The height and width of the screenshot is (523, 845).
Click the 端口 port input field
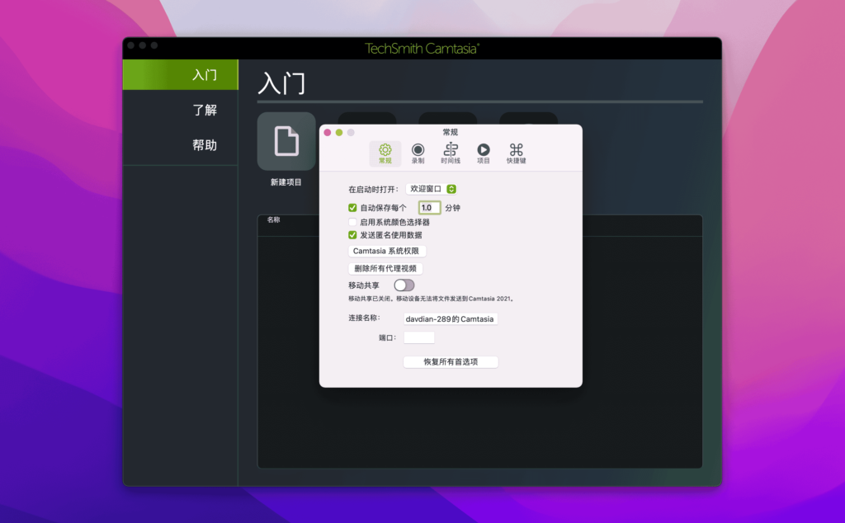click(418, 337)
